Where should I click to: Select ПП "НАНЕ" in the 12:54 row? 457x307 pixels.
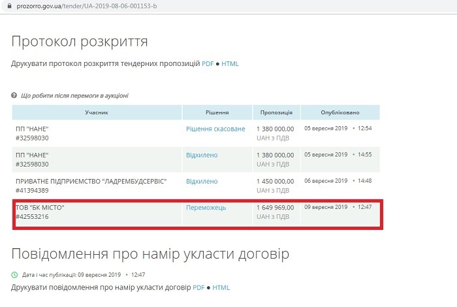click(32, 129)
